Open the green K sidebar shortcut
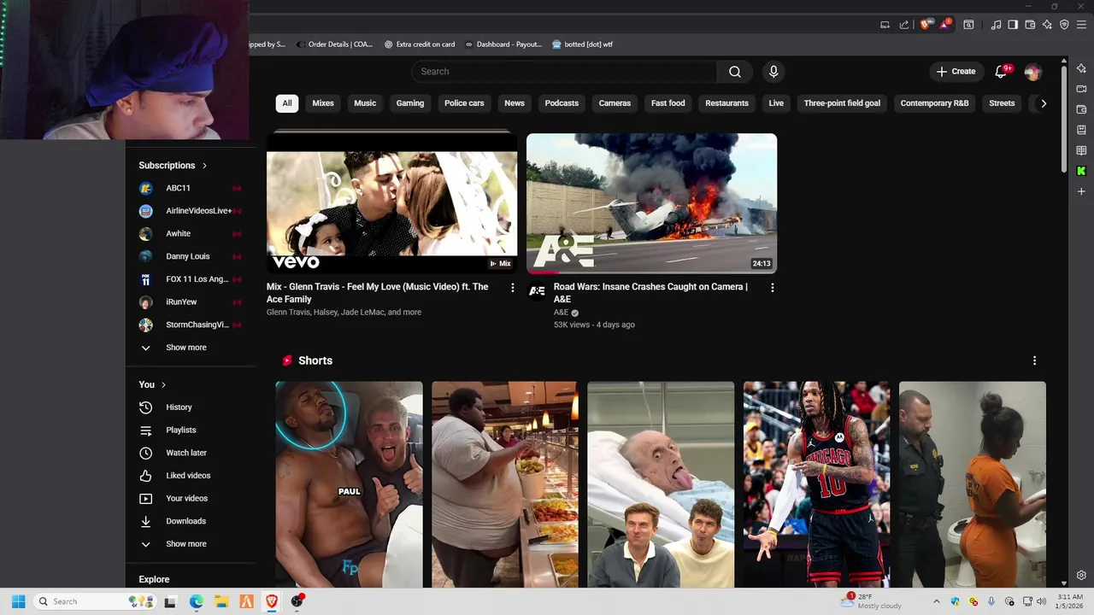This screenshot has height=615, width=1094. (1081, 171)
